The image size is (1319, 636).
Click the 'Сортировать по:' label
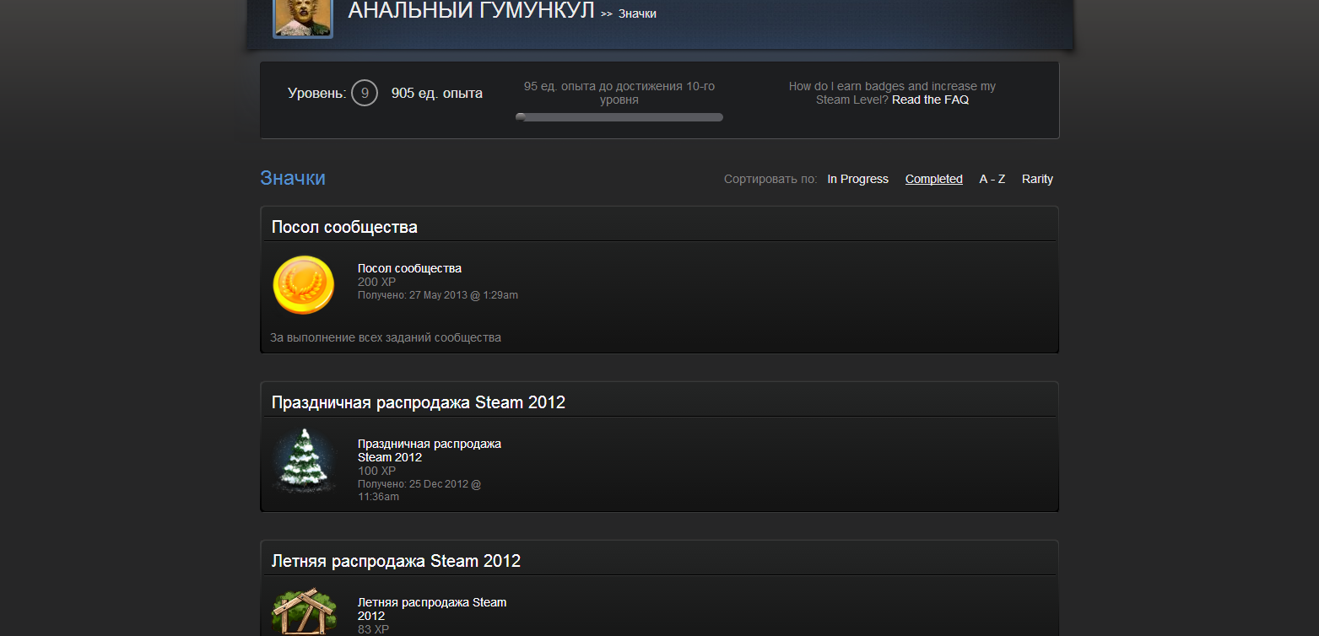(x=770, y=179)
